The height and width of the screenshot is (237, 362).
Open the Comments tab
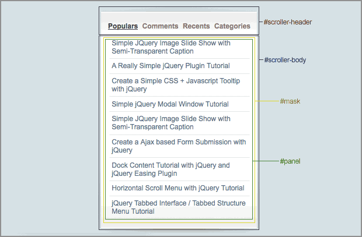coord(160,26)
